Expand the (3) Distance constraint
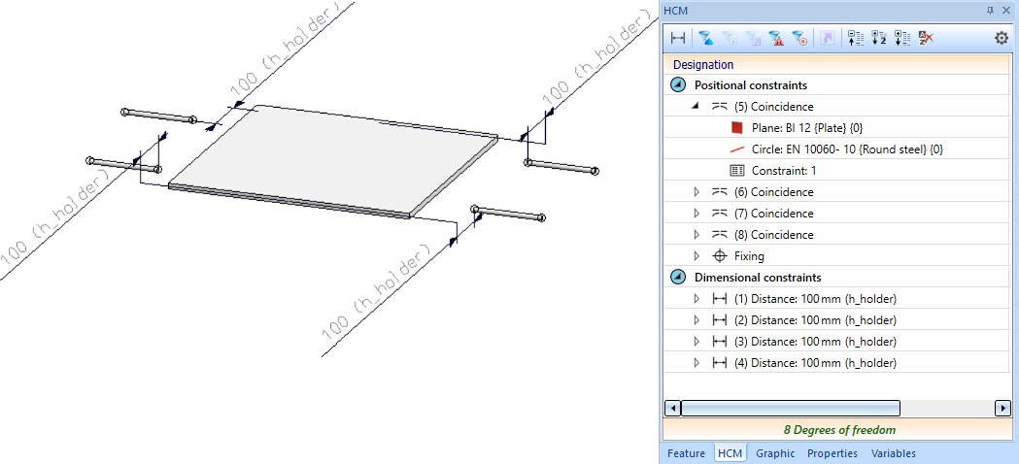The height and width of the screenshot is (464, 1019). click(x=696, y=341)
